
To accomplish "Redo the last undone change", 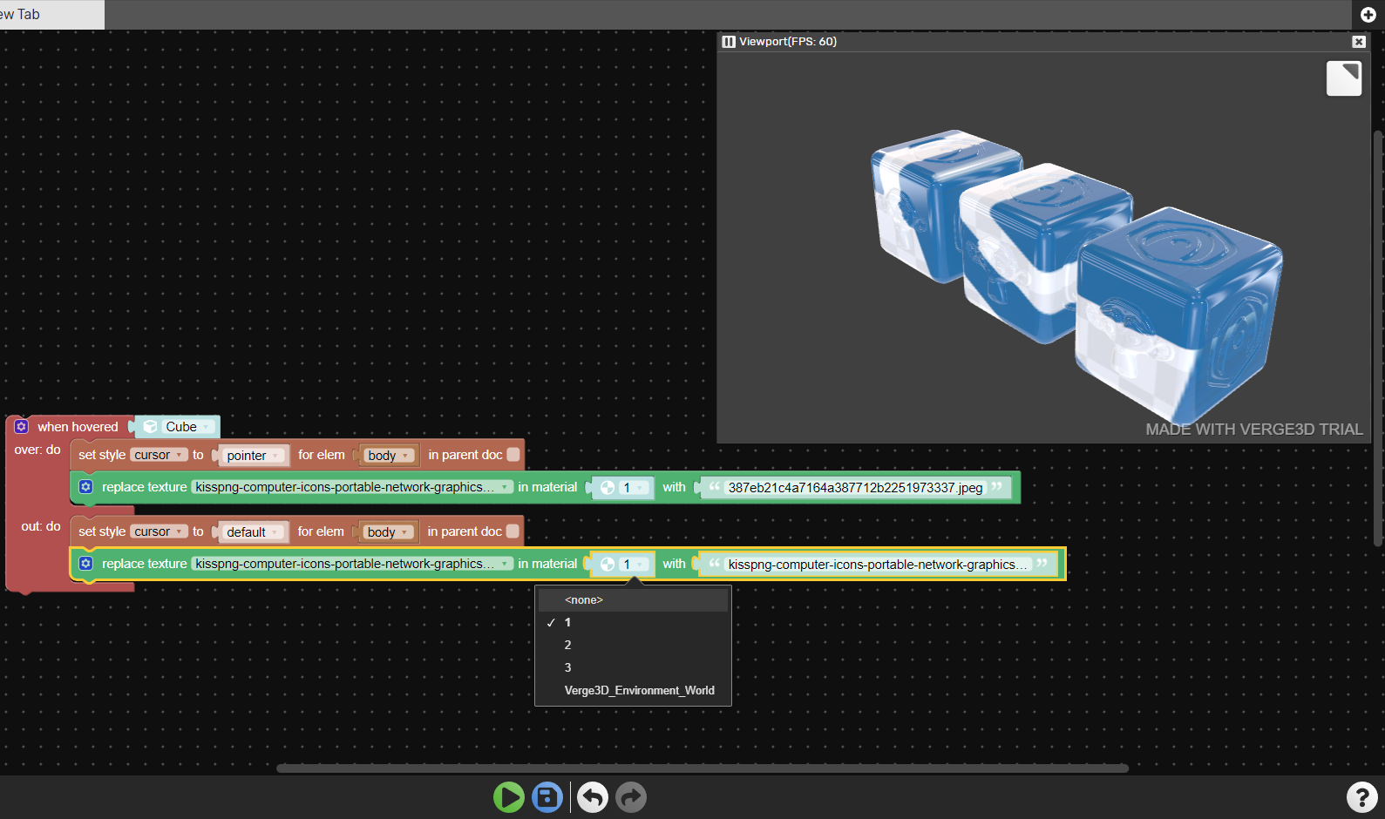I will pos(631,797).
